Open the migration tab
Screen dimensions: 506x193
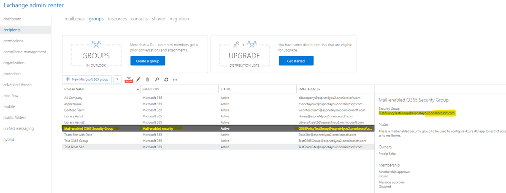179,19
